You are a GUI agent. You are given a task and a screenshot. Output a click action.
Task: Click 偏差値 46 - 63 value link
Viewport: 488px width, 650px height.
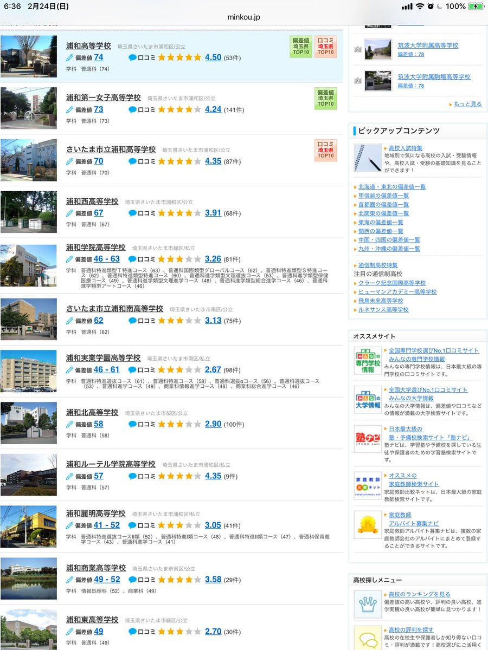point(107,259)
